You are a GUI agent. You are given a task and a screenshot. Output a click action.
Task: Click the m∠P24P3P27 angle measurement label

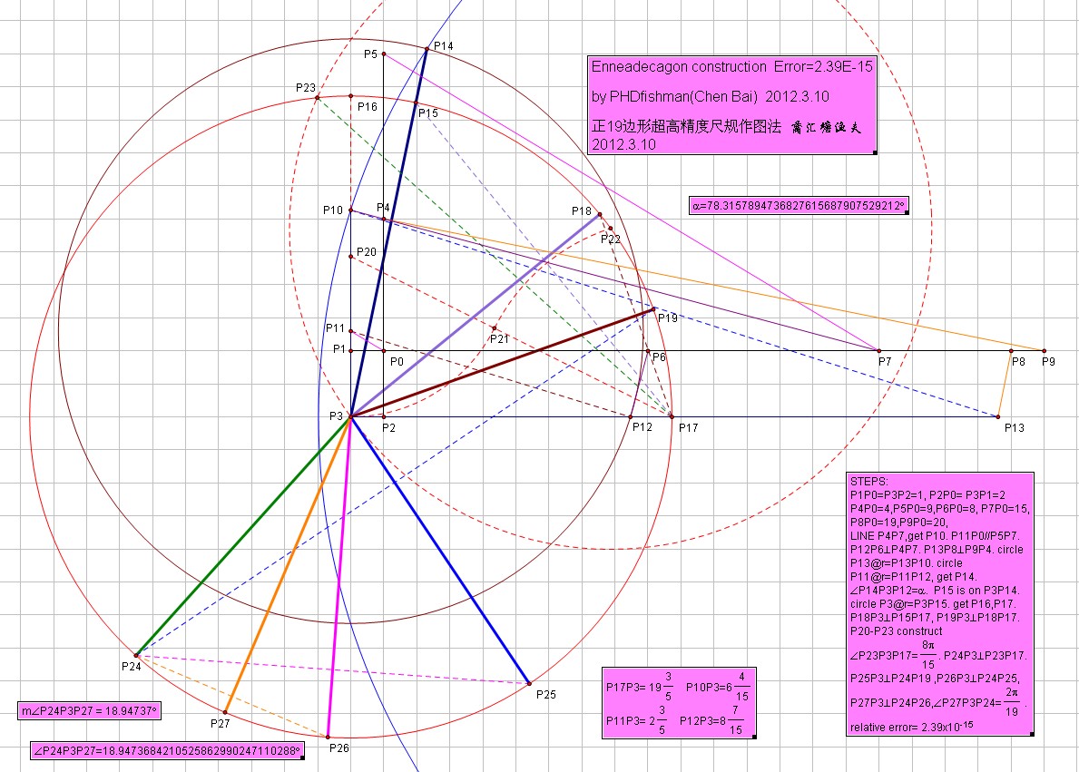click(91, 710)
